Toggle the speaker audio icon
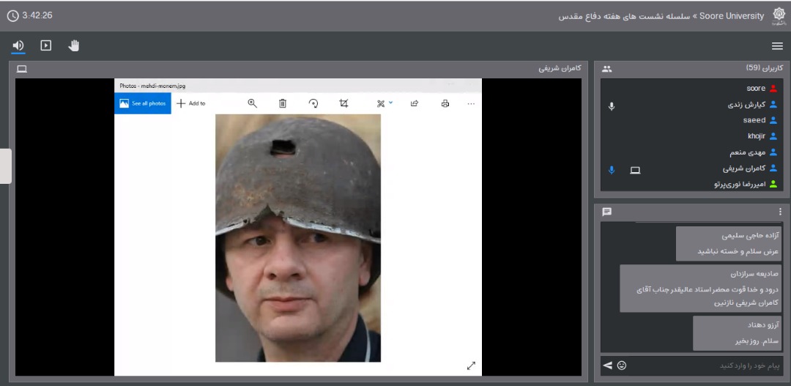Image resolution: width=791 pixels, height=386 pixels. [18, 46]
